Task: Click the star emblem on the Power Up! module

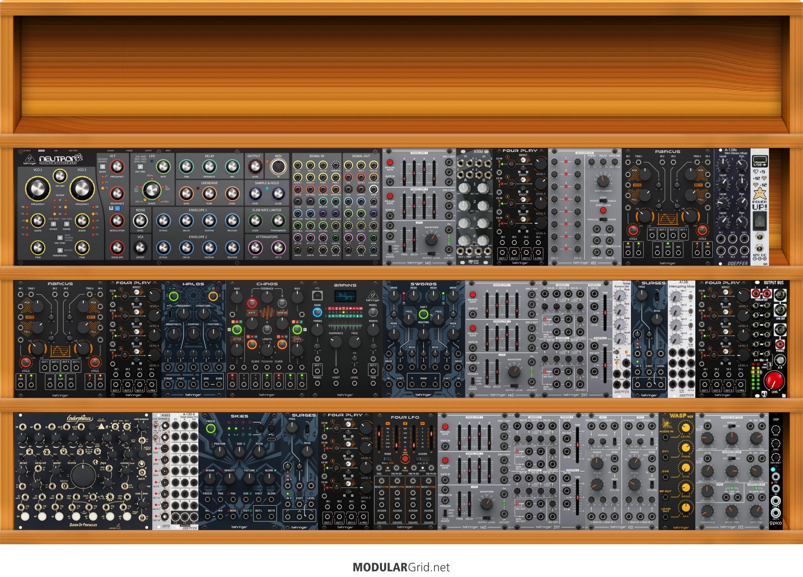Action: tap(759, 193)
